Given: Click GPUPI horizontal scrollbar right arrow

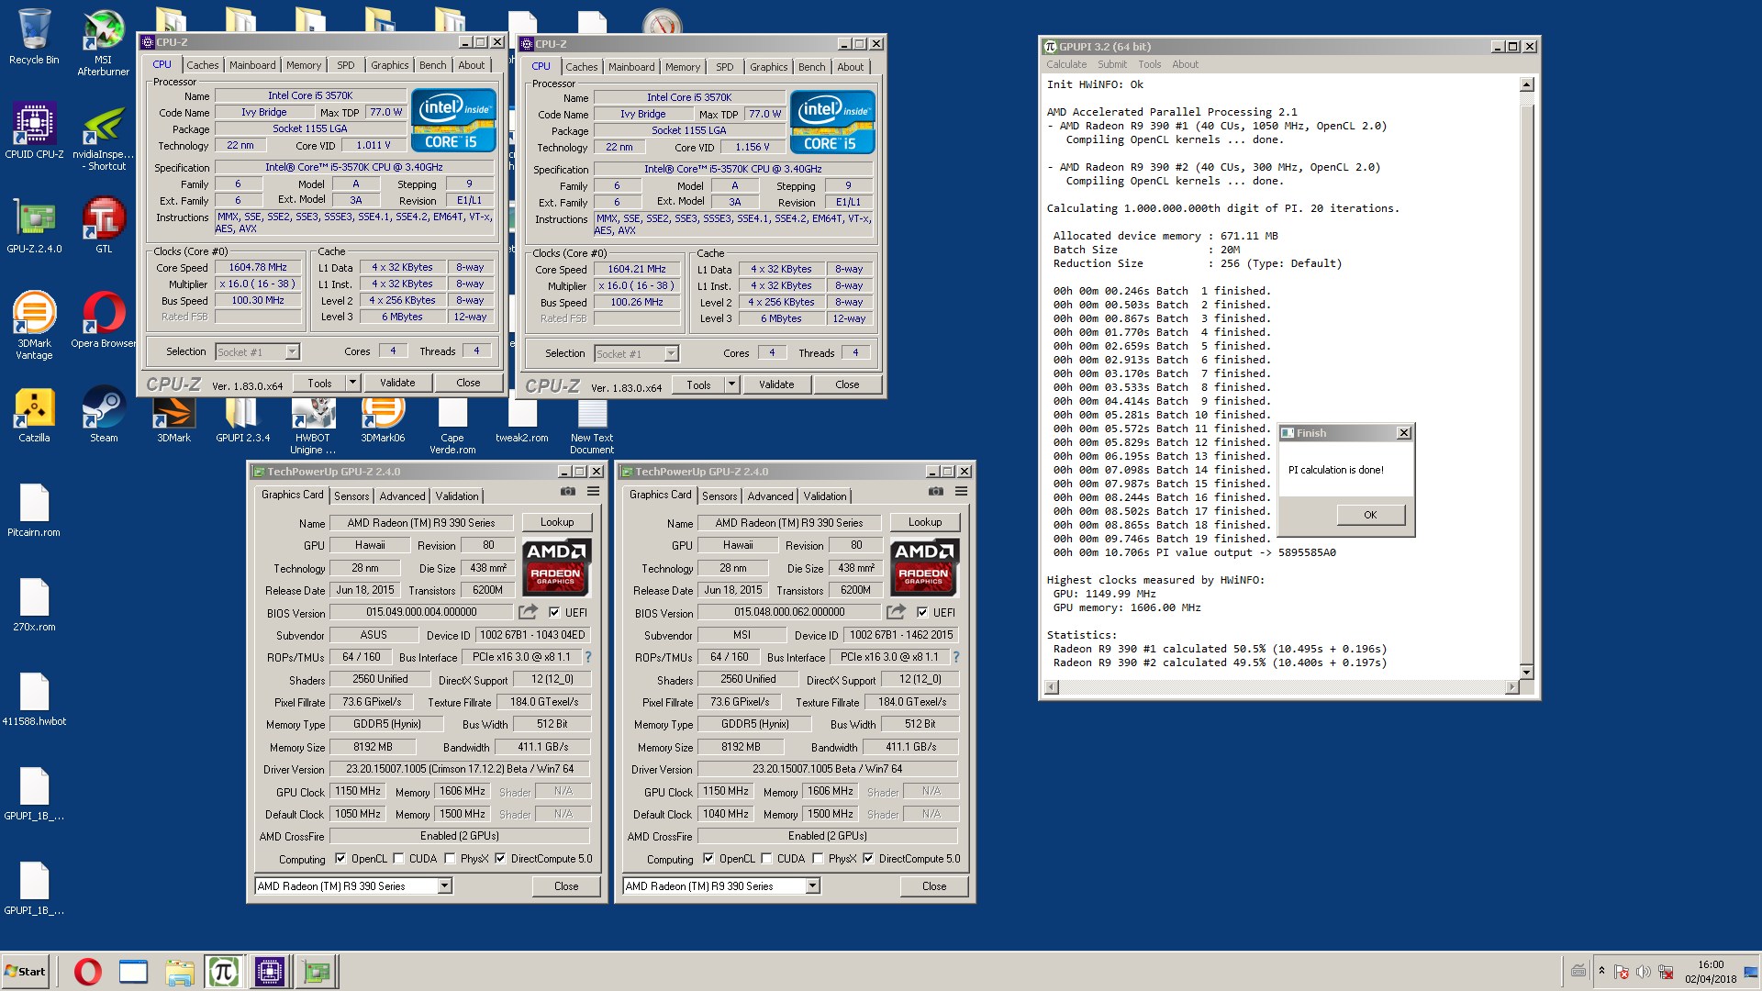Looking at the screenshot, I should coord(1512,686).
